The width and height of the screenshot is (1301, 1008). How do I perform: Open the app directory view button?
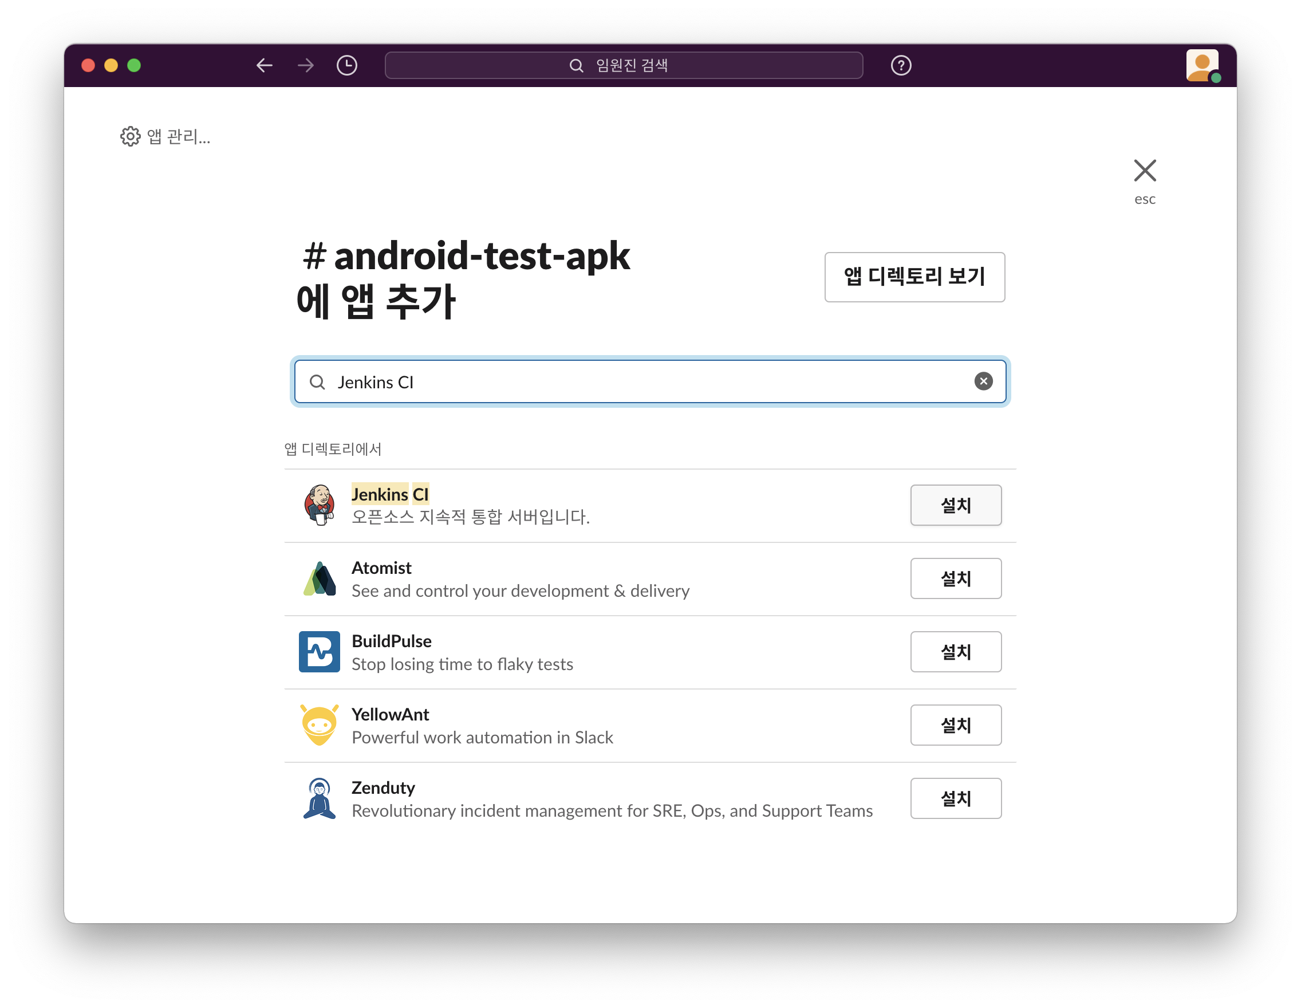914,277
